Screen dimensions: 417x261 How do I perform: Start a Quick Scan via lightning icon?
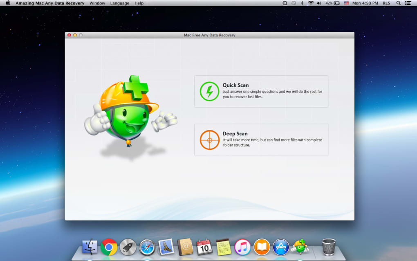click(x=209, y=91)
